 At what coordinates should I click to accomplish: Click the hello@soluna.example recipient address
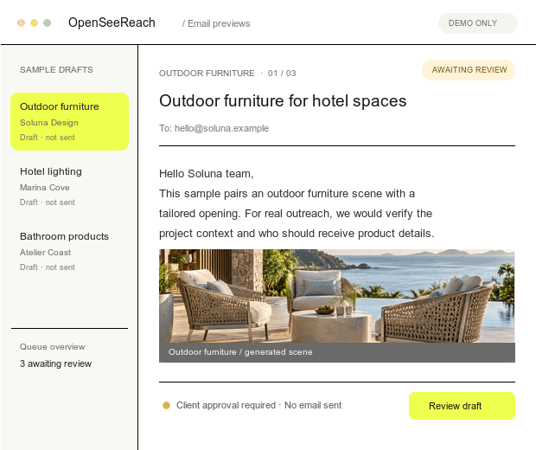221,128
